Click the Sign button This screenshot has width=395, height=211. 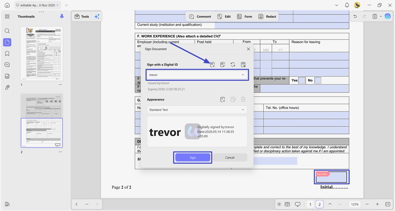point(193,158)
